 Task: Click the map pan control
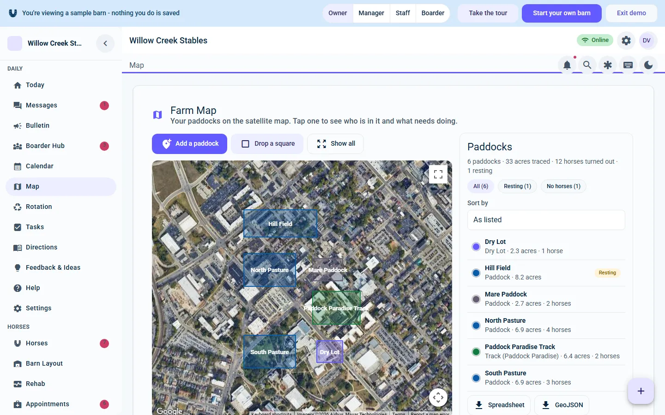438,397
